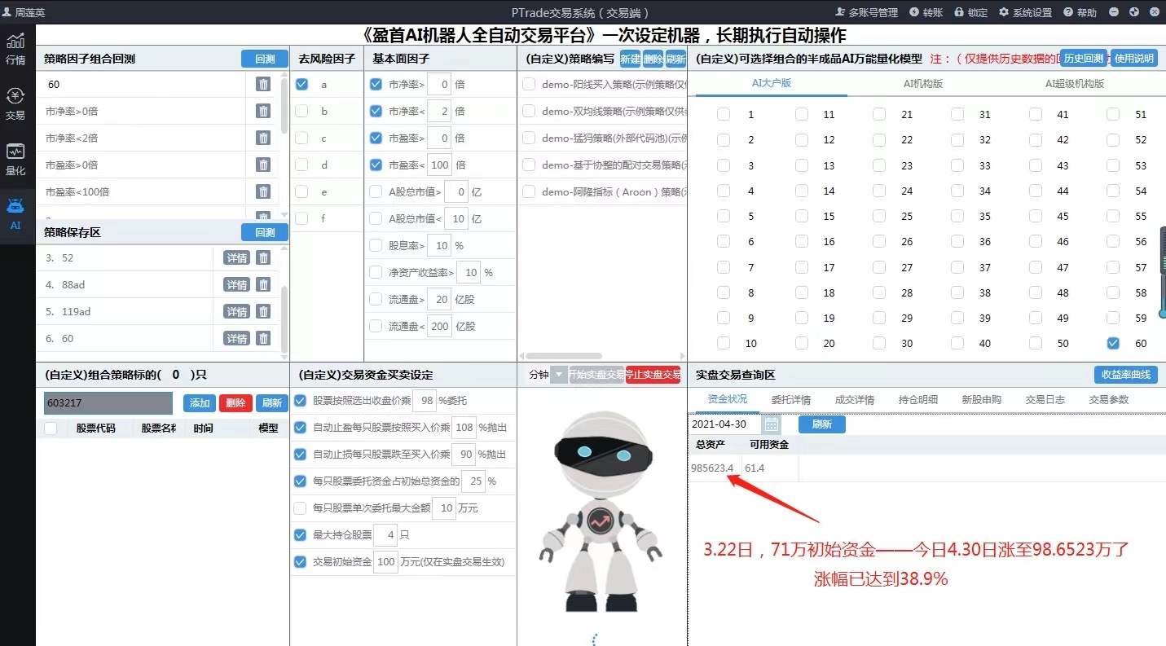Open 多账号管理 in the title bar
Image resolution: width=1166 pixels, height=646 pixels.
[867, 12]
